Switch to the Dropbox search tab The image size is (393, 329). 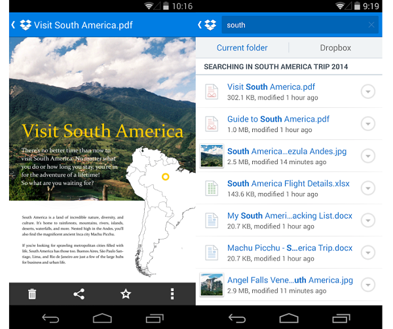point(335,48)
